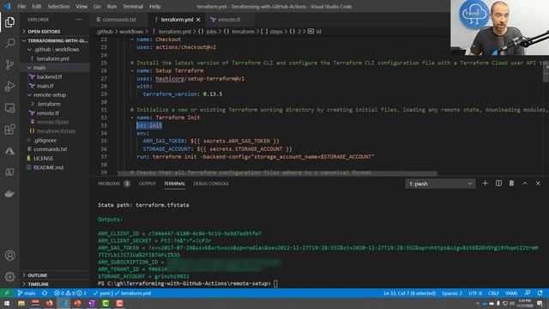The image size is (549, 309).
Task: Collapse the TERRAFORMING-WITH-GI... root folder
Action: [x=55, y=40]
